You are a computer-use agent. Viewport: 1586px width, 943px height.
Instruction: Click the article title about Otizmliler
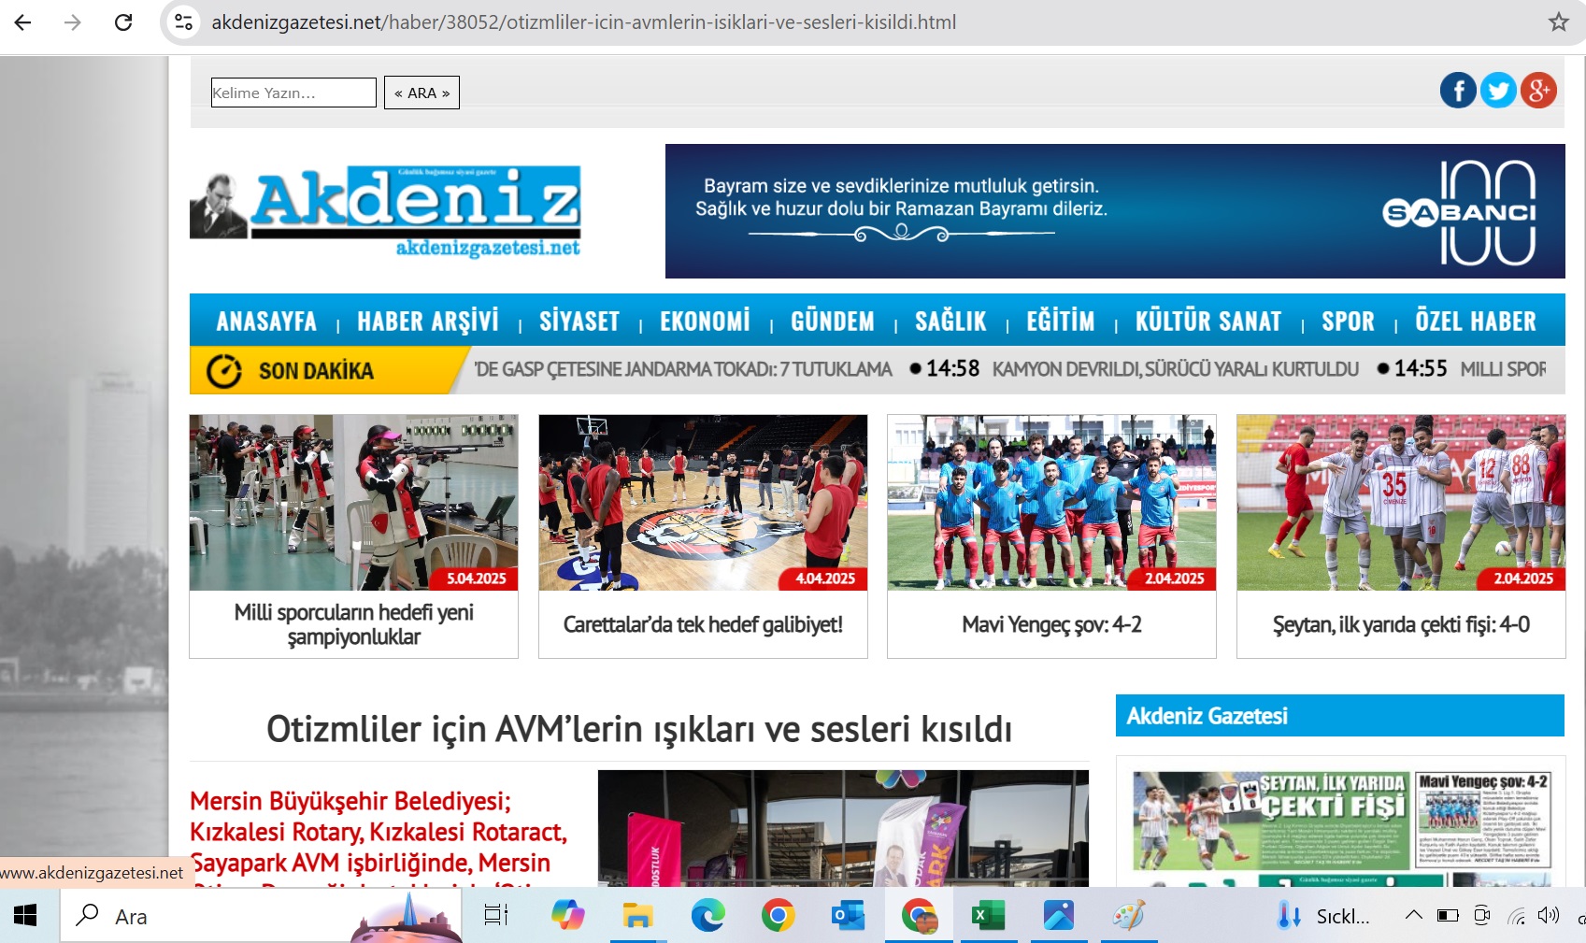pos(639,729)
